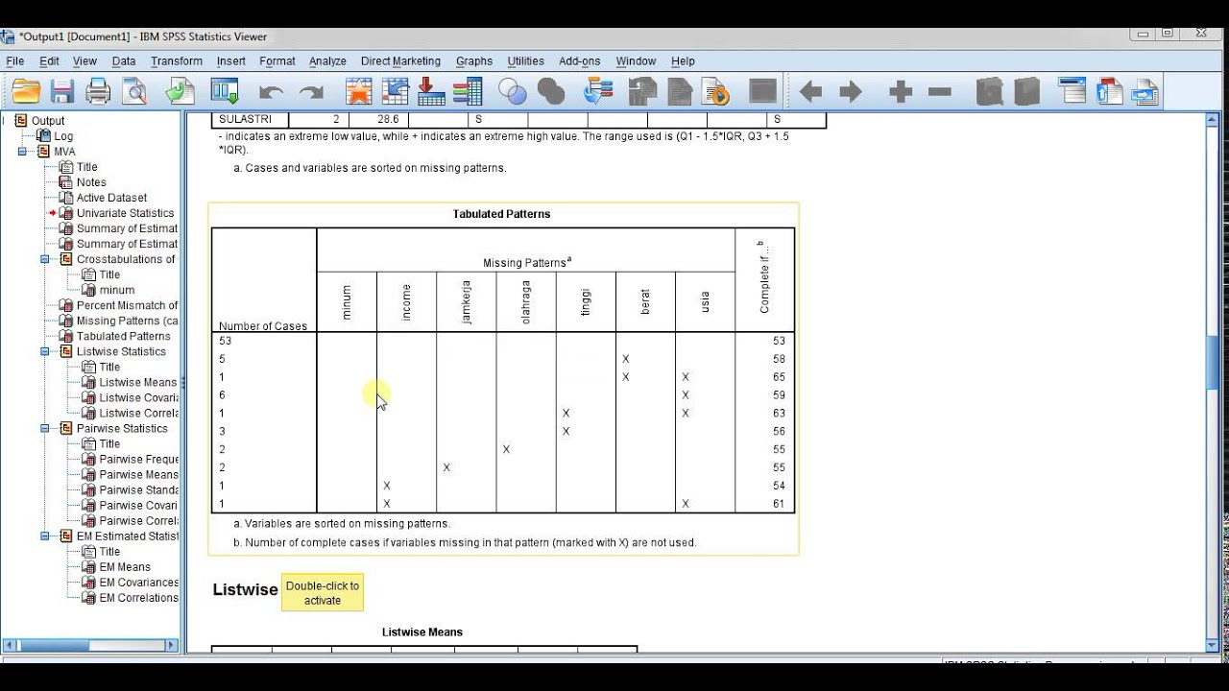Click the Save output icon
1229x691 pixels.
(x=62, y=92)
